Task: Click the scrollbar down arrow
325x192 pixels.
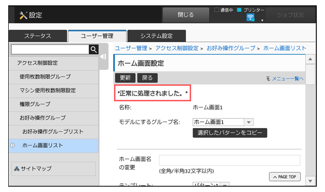Action: click(310, 181)
